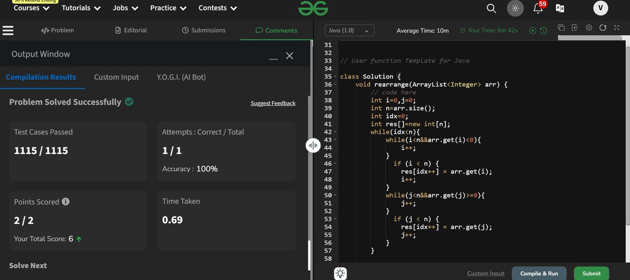
Task: Click the '1115 / 1115' test cases value
Action: coord(41,150)
